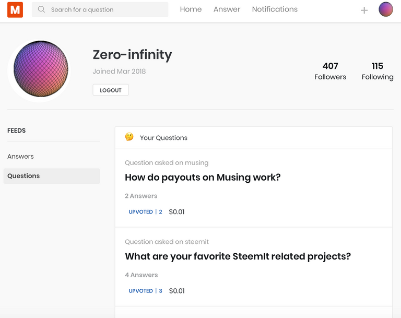Click the Zero-infinity username heading
This screenshot has height=318, width=401.
tap(132, 55)
